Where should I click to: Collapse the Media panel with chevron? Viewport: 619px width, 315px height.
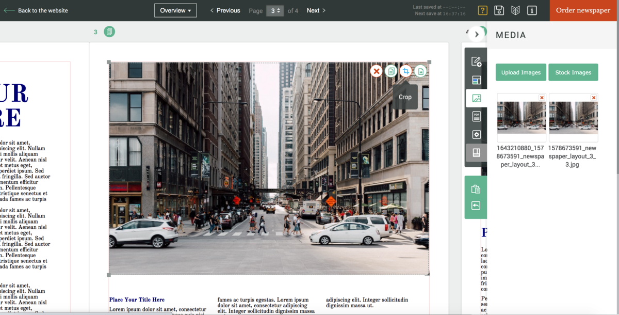tap(477, 34)
